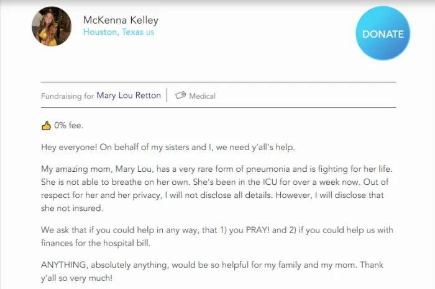The width and height of the screenshot is (435, 289).
Task: Click the paragraph asking people to PRAY
Action: coord(217,236)
